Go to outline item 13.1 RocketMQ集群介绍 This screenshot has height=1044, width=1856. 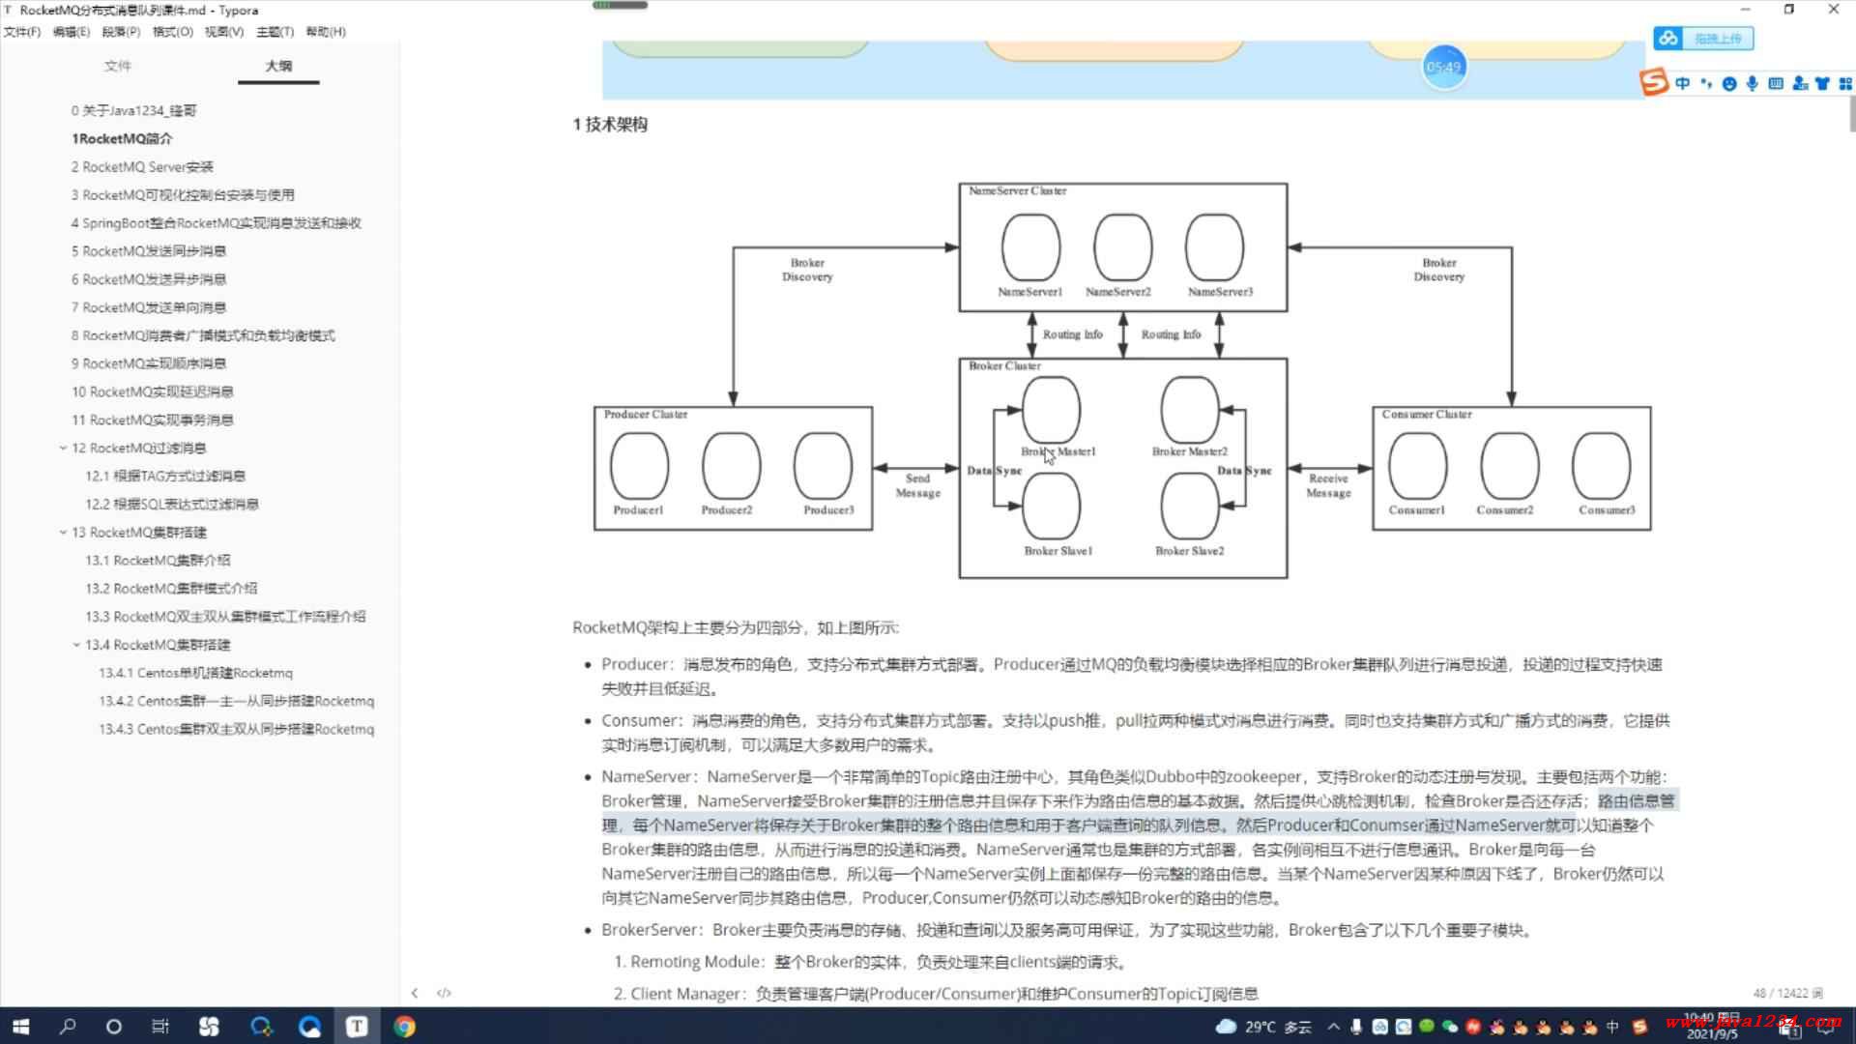click(x=158, y=560)
